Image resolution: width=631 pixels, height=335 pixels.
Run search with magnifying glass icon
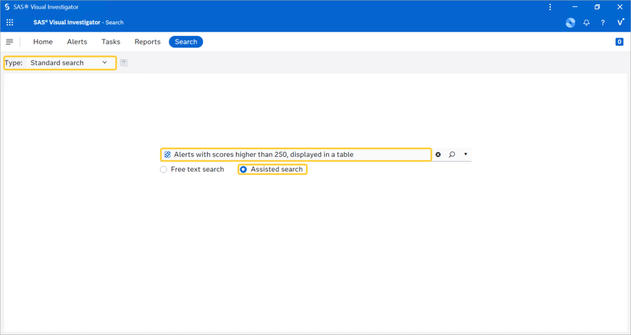pos(452,154)
